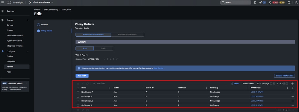Focus the global Search box
The width and height of the screenshot is (299, 112).
pos(236,2)
